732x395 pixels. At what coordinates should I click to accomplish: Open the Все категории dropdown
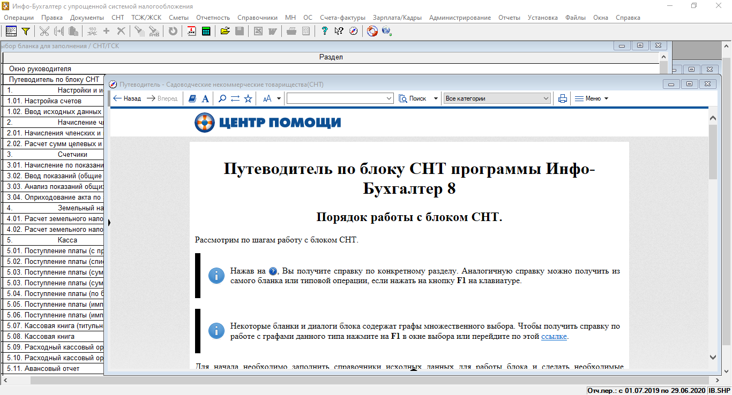497,98
